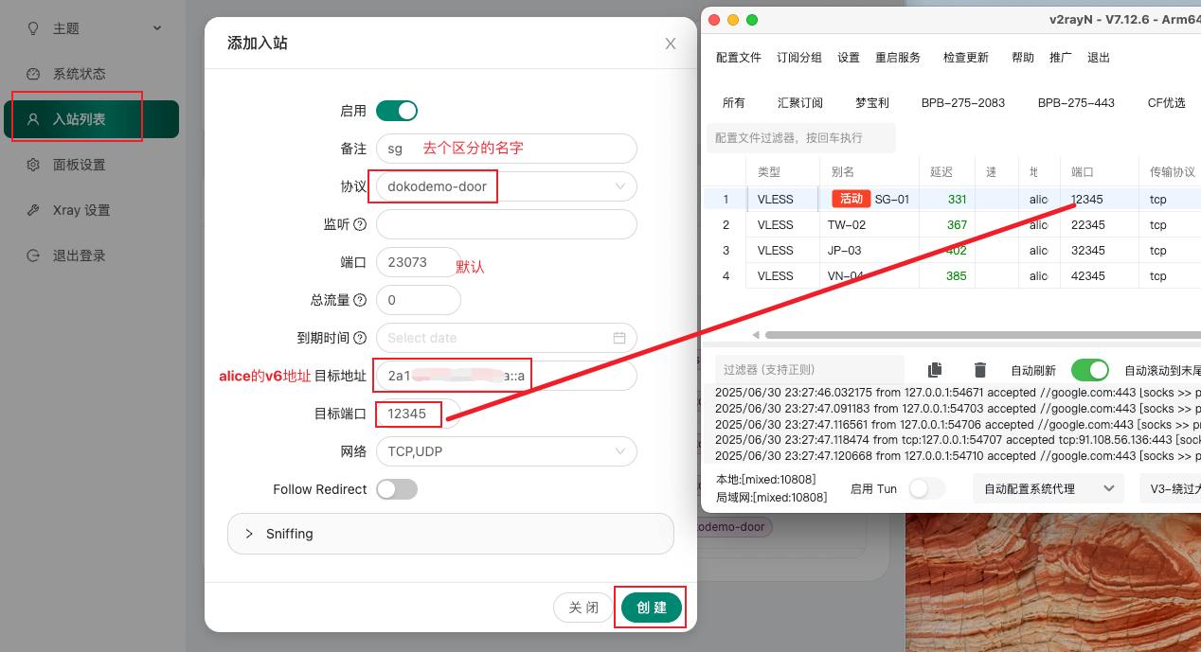
Task: Click the help icon beside 总流量
Action: [359, 300]
